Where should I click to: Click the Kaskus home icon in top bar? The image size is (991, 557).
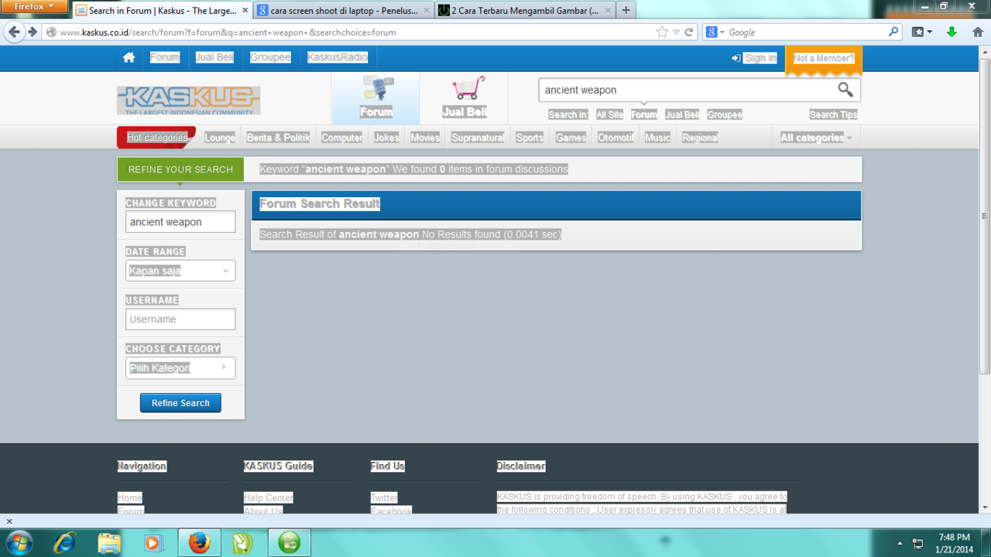coord(129,58)
